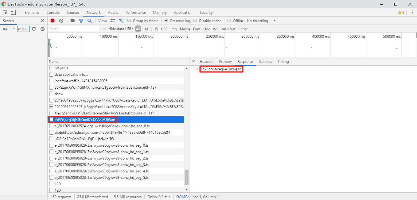Toggle the network filter funnel icon
Screen dimensions: 417x200
point(81,21)
